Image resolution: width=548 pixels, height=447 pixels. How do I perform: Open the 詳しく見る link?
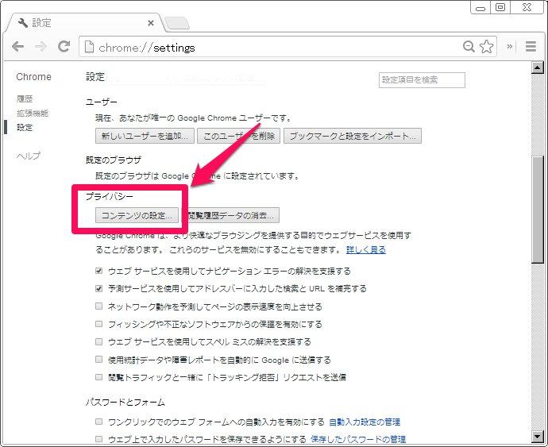(366, 250)
